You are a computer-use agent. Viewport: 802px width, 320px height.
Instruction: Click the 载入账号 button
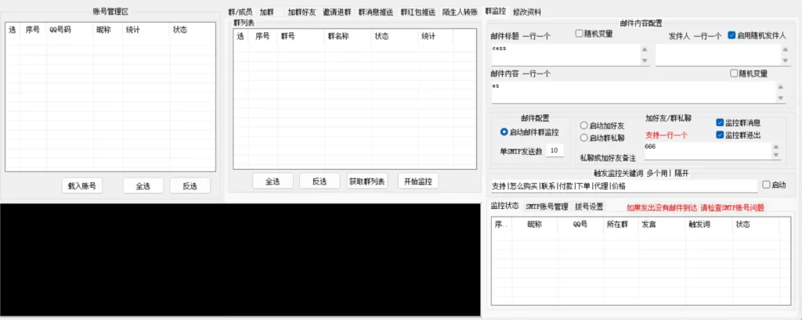click(x=81, y=186)
